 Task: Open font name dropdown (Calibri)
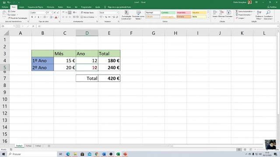(x=45, y=13)
